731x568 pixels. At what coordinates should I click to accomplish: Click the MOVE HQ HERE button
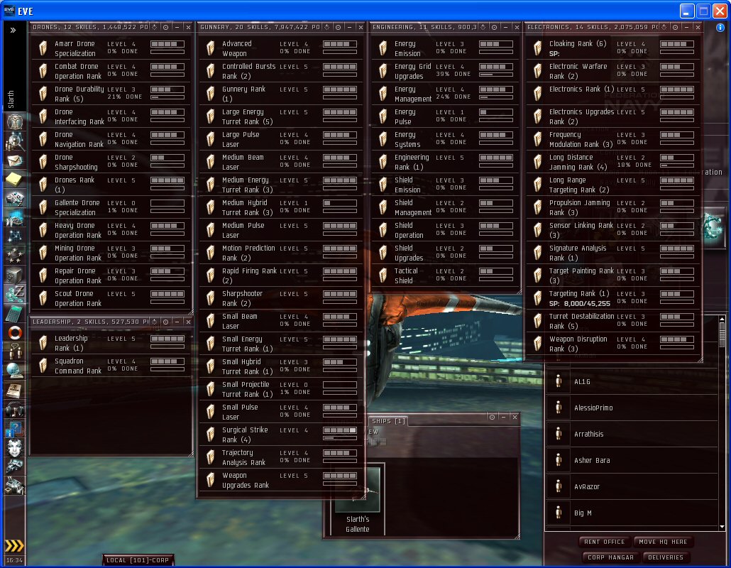(663, 542)
